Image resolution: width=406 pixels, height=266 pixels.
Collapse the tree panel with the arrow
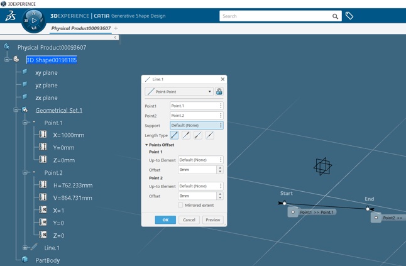click(x=115, y=37)
